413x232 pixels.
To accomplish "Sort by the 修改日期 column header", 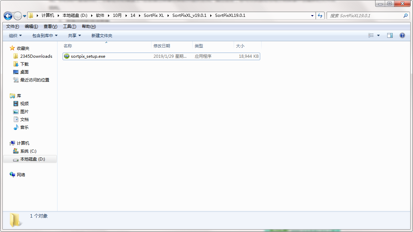I will pyautogui.click(x=162, y=46).
